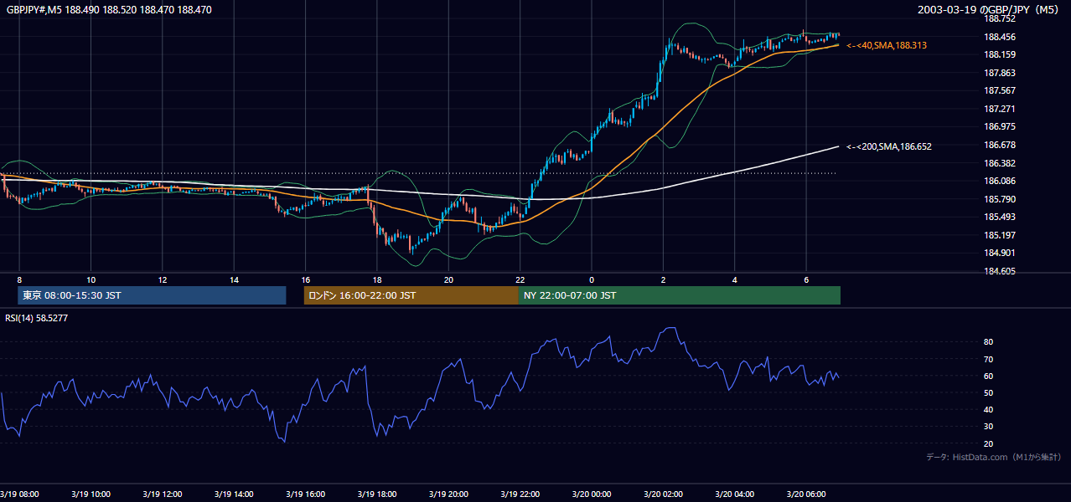Click the 3/19 20:00 time axis label
Viewport: 1071px width, 502px height.
tap(448, 494)
